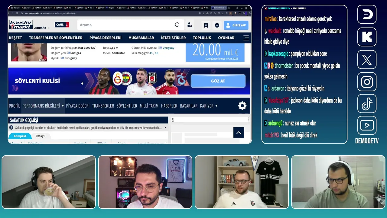Click the Fenerbahçe crest in banner

pyautogui.click(x=127, y=78)
